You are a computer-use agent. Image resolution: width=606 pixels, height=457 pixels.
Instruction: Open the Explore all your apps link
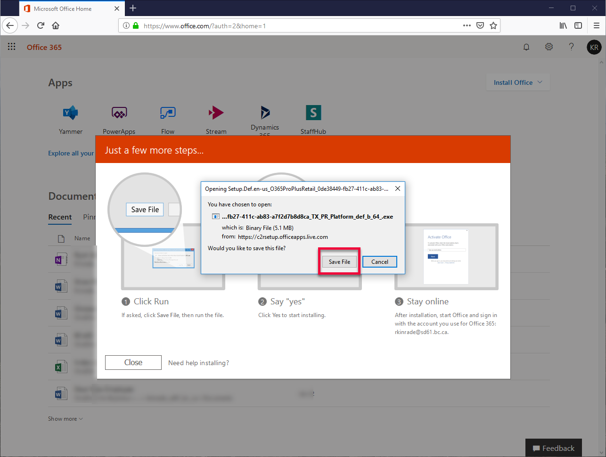72,153
